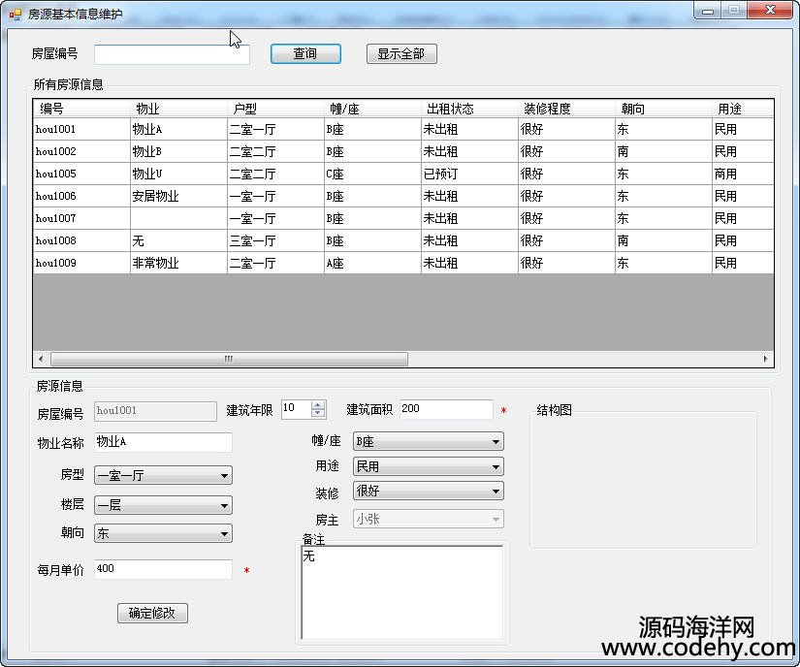Click the window title bar app icon

click(x=16, y=15)
